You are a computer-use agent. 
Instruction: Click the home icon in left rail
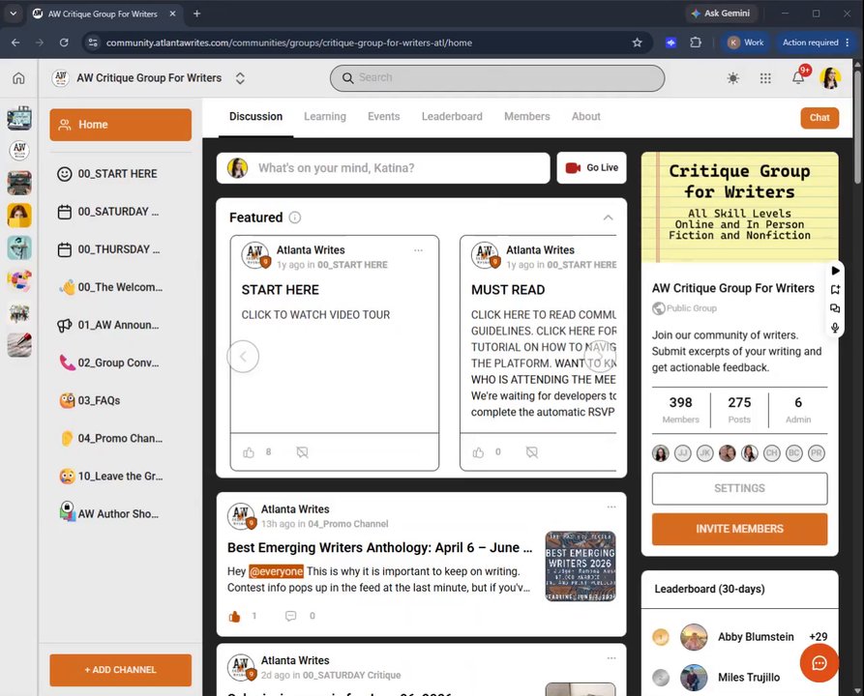point(18,78)
